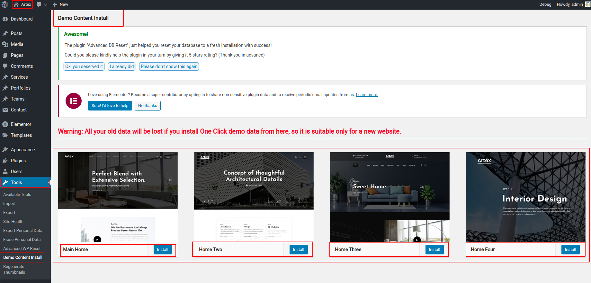Click 'I already did' button
The height and width of the screenshot is (283, 591).
pos(122,66)
